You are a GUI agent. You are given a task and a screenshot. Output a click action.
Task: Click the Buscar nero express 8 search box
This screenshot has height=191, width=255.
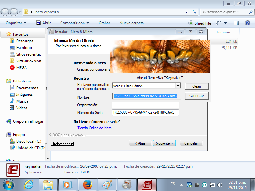(225, 12)
